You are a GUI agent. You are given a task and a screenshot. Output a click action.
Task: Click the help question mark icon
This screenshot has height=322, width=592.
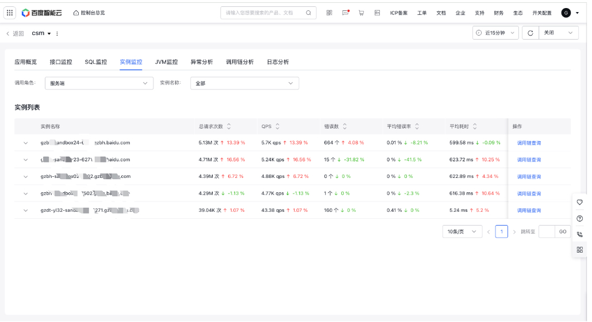580,218
